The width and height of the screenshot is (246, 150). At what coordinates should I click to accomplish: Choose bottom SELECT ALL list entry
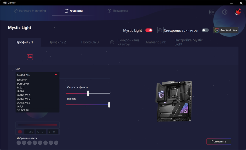(37, 110)
